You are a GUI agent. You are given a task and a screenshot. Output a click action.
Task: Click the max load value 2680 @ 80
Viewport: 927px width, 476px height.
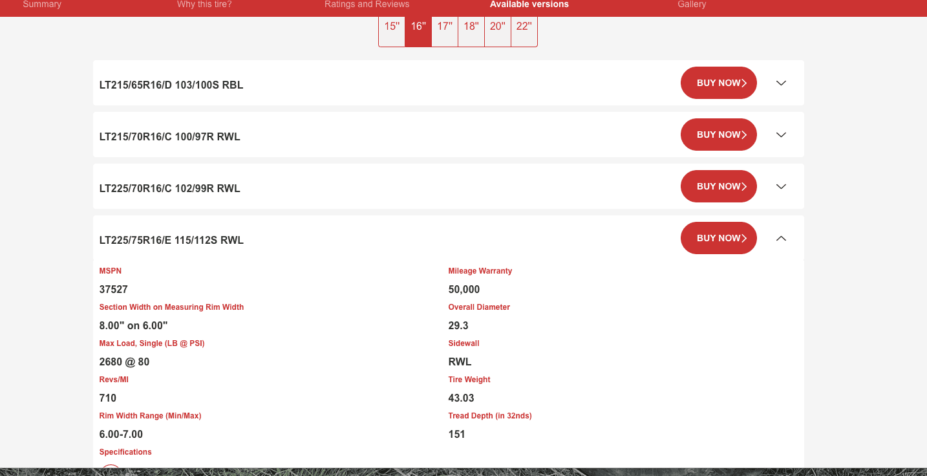pyautogui.click(x=124, y=362)
